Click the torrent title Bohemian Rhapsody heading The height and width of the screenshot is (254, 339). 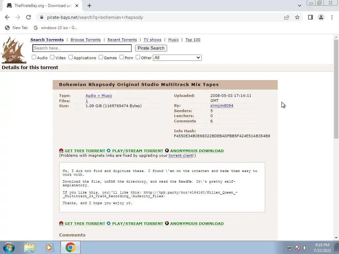click(x=139, y=84)
